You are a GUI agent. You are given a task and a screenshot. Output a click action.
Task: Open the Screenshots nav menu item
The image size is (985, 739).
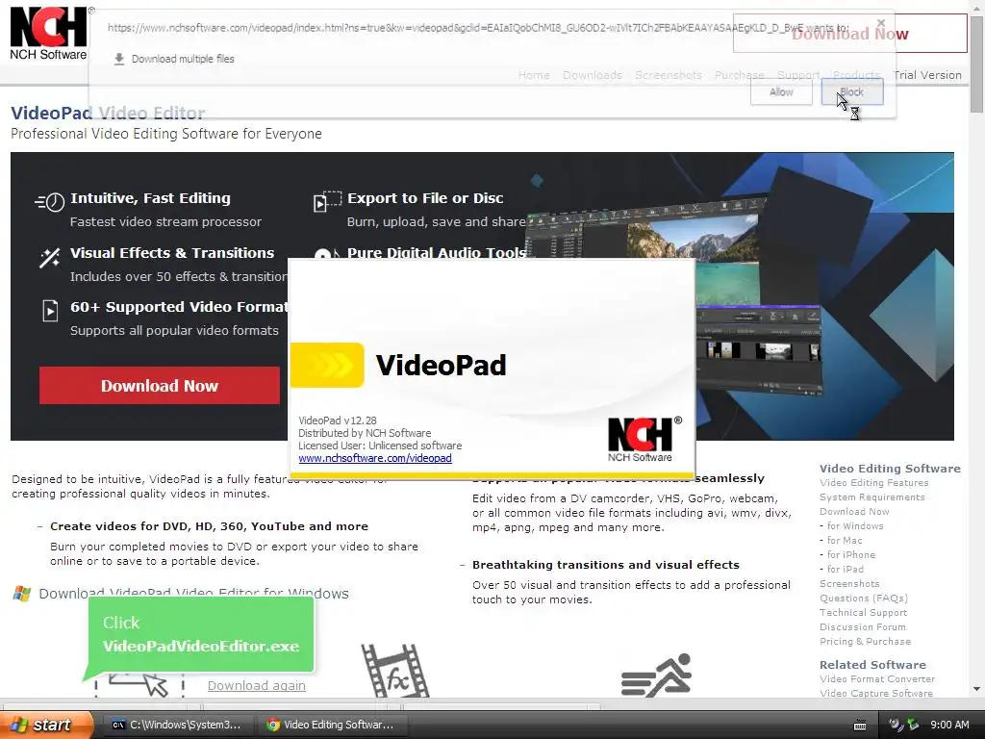pyautogui.click(x=669, y=75)
